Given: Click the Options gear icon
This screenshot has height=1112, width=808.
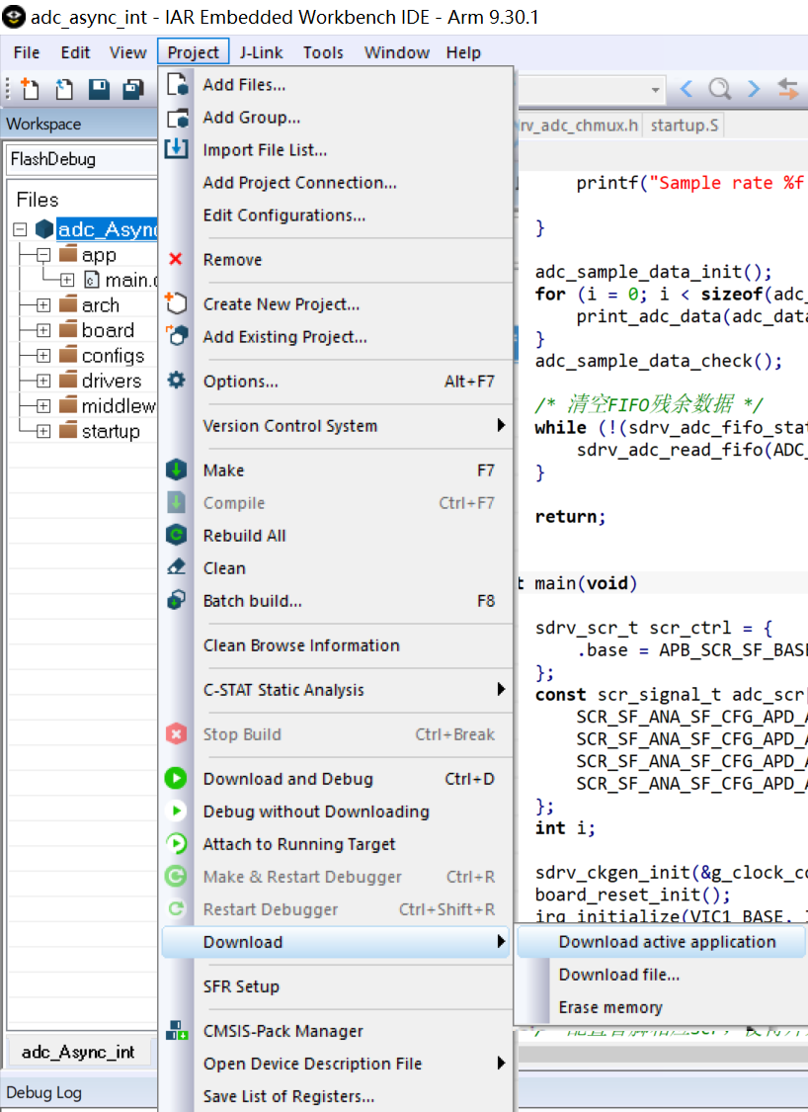Looking at the screenshot, I should 176,381.
